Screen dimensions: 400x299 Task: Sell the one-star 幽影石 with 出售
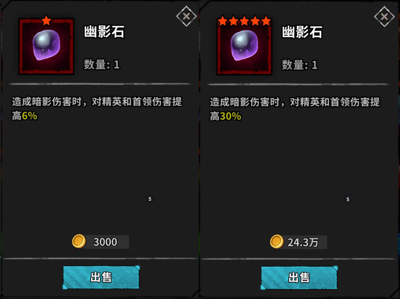pyautogui.click(x=101, y=277)
